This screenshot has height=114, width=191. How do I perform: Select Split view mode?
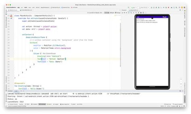(112, 13)
